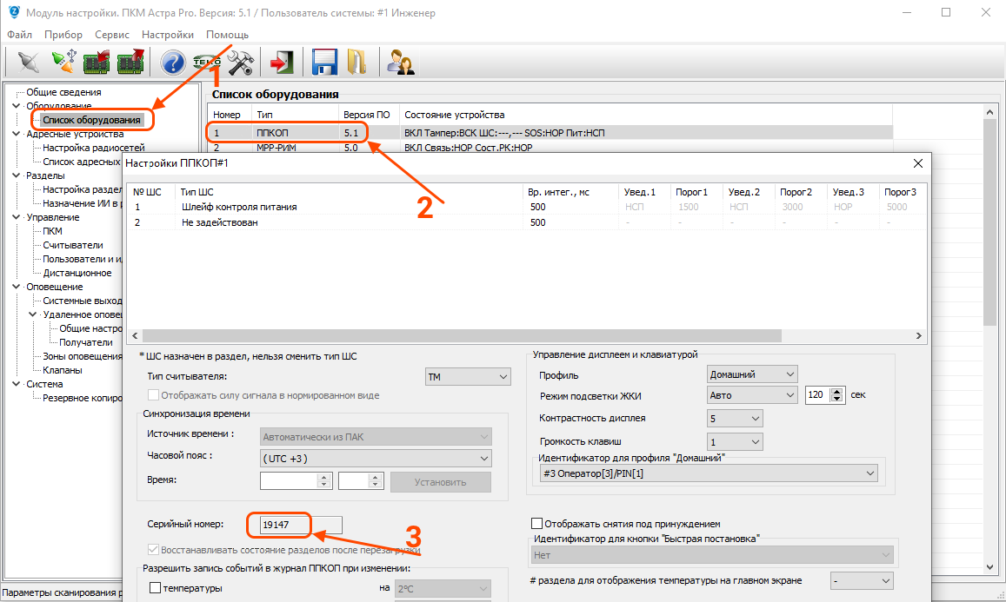Open the Настройки menu
Viewport: 1006px width, 602px height.
point(168,35)
